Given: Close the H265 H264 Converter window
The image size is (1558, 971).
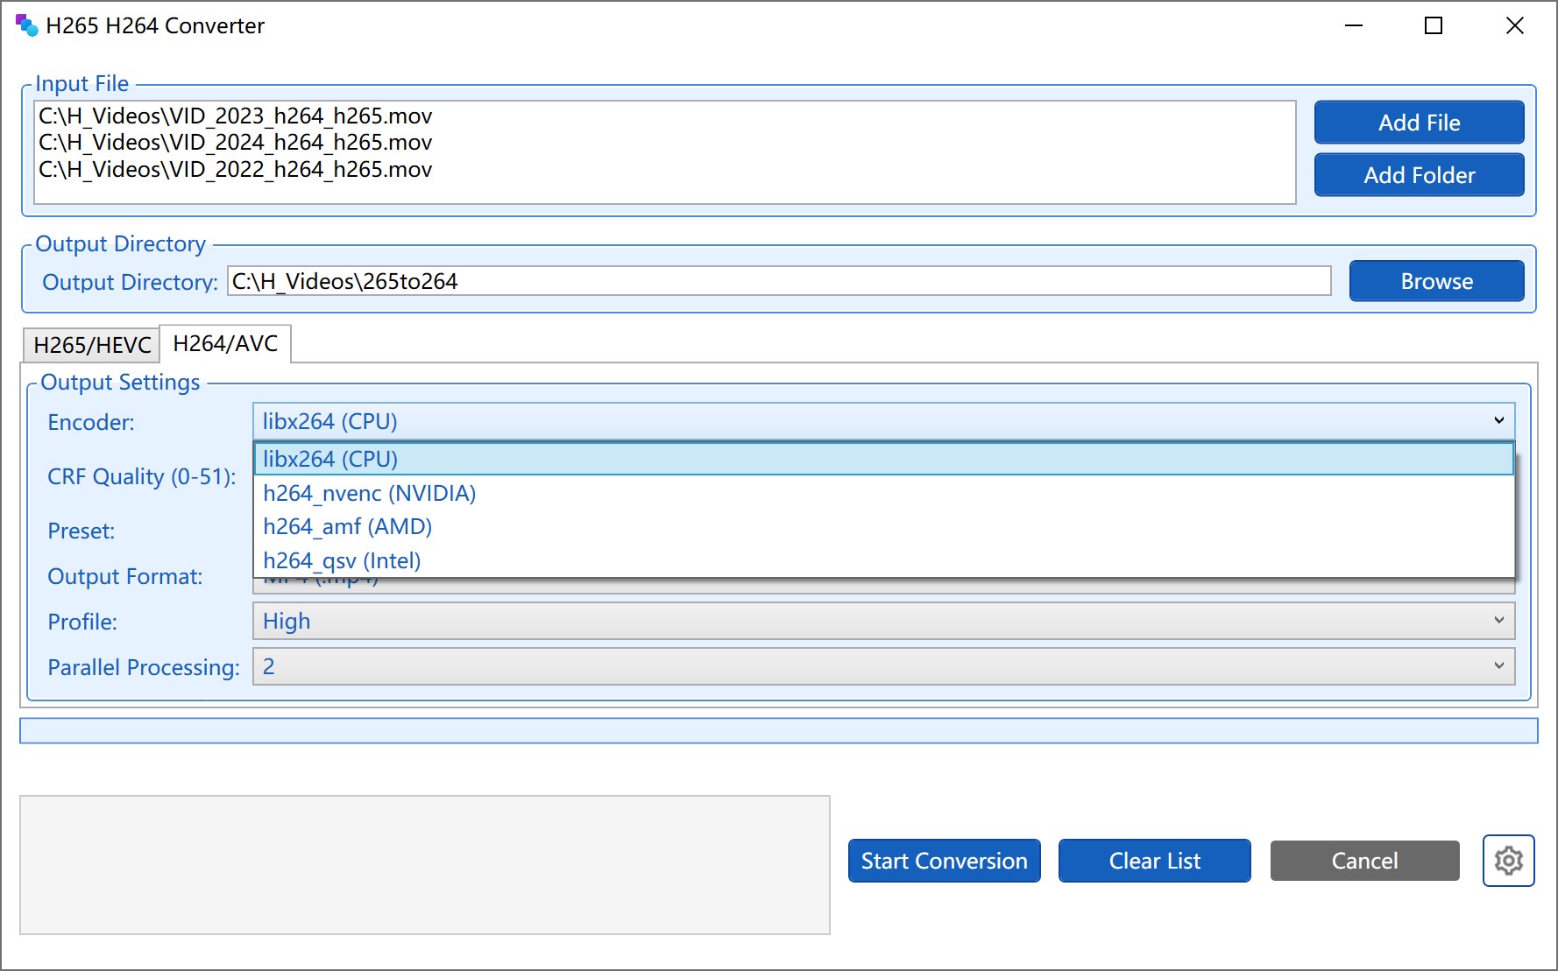Looking at the screenshot, I should (x=1514, y=25).
